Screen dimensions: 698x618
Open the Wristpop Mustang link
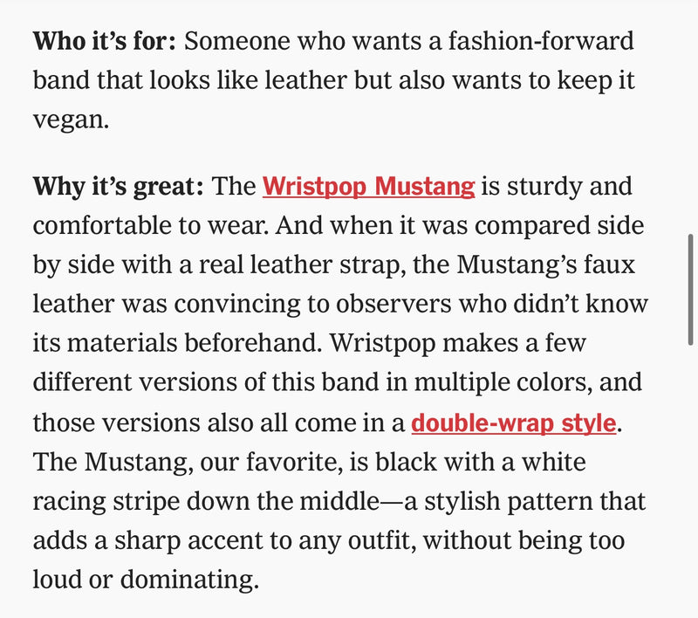pos(368,186)
